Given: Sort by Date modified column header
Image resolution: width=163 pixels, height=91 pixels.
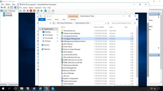Looking at the screenshot, I should [99, 27].
